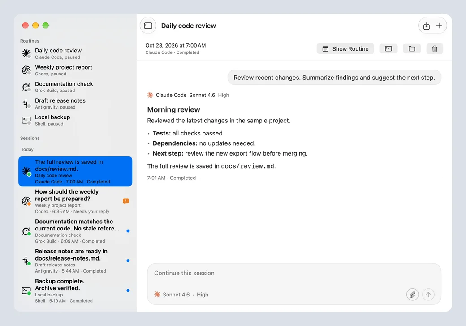Click the 'Review recent changes' prompt bubble

(x=334, y=78)
